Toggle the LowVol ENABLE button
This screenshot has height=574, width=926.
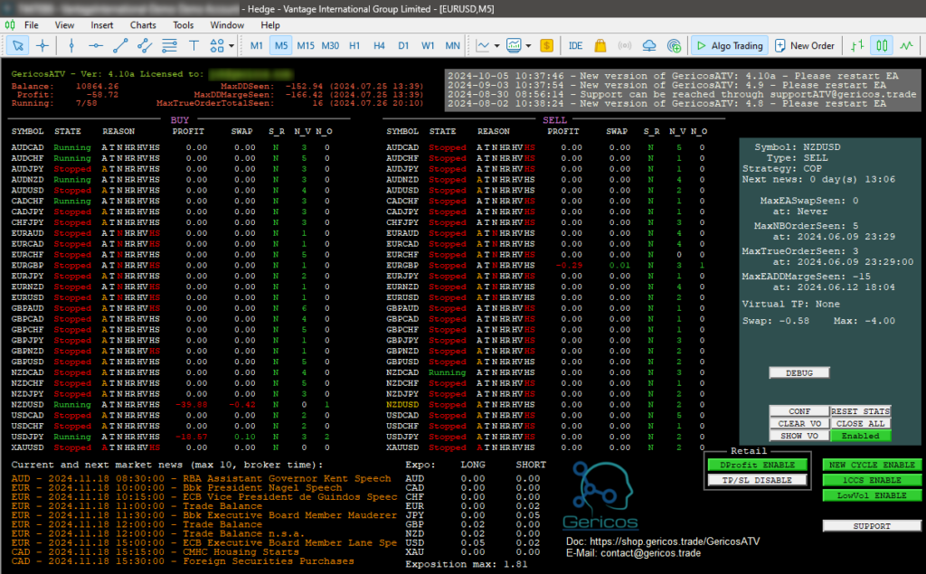click(x=872, y=495)
